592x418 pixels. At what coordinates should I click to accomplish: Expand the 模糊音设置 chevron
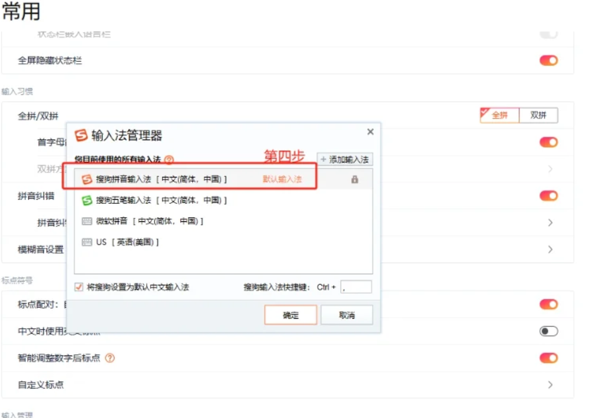[x=550, y=250]
